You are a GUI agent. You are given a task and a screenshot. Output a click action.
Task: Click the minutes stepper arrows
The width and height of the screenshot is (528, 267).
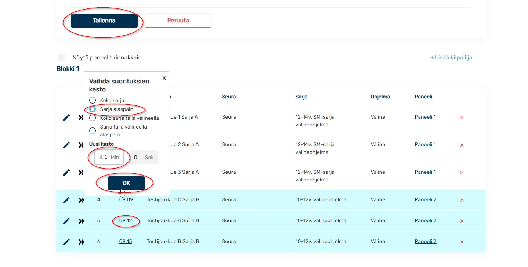[x=106, y=157]
